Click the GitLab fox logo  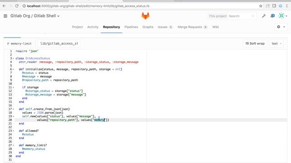click(145, 16)
